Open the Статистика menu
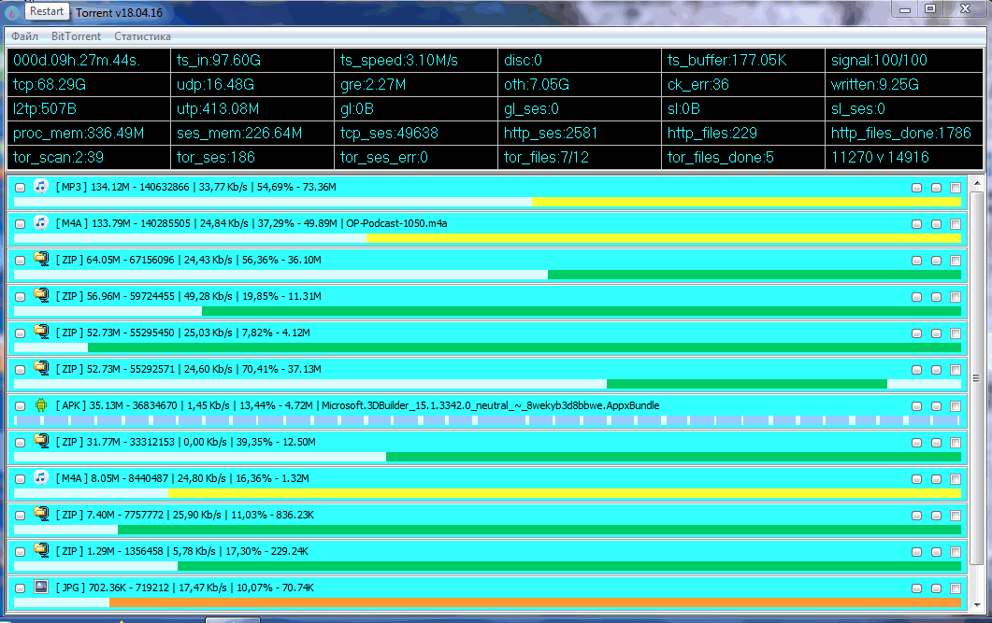992x623 pixels. point(142,36)
